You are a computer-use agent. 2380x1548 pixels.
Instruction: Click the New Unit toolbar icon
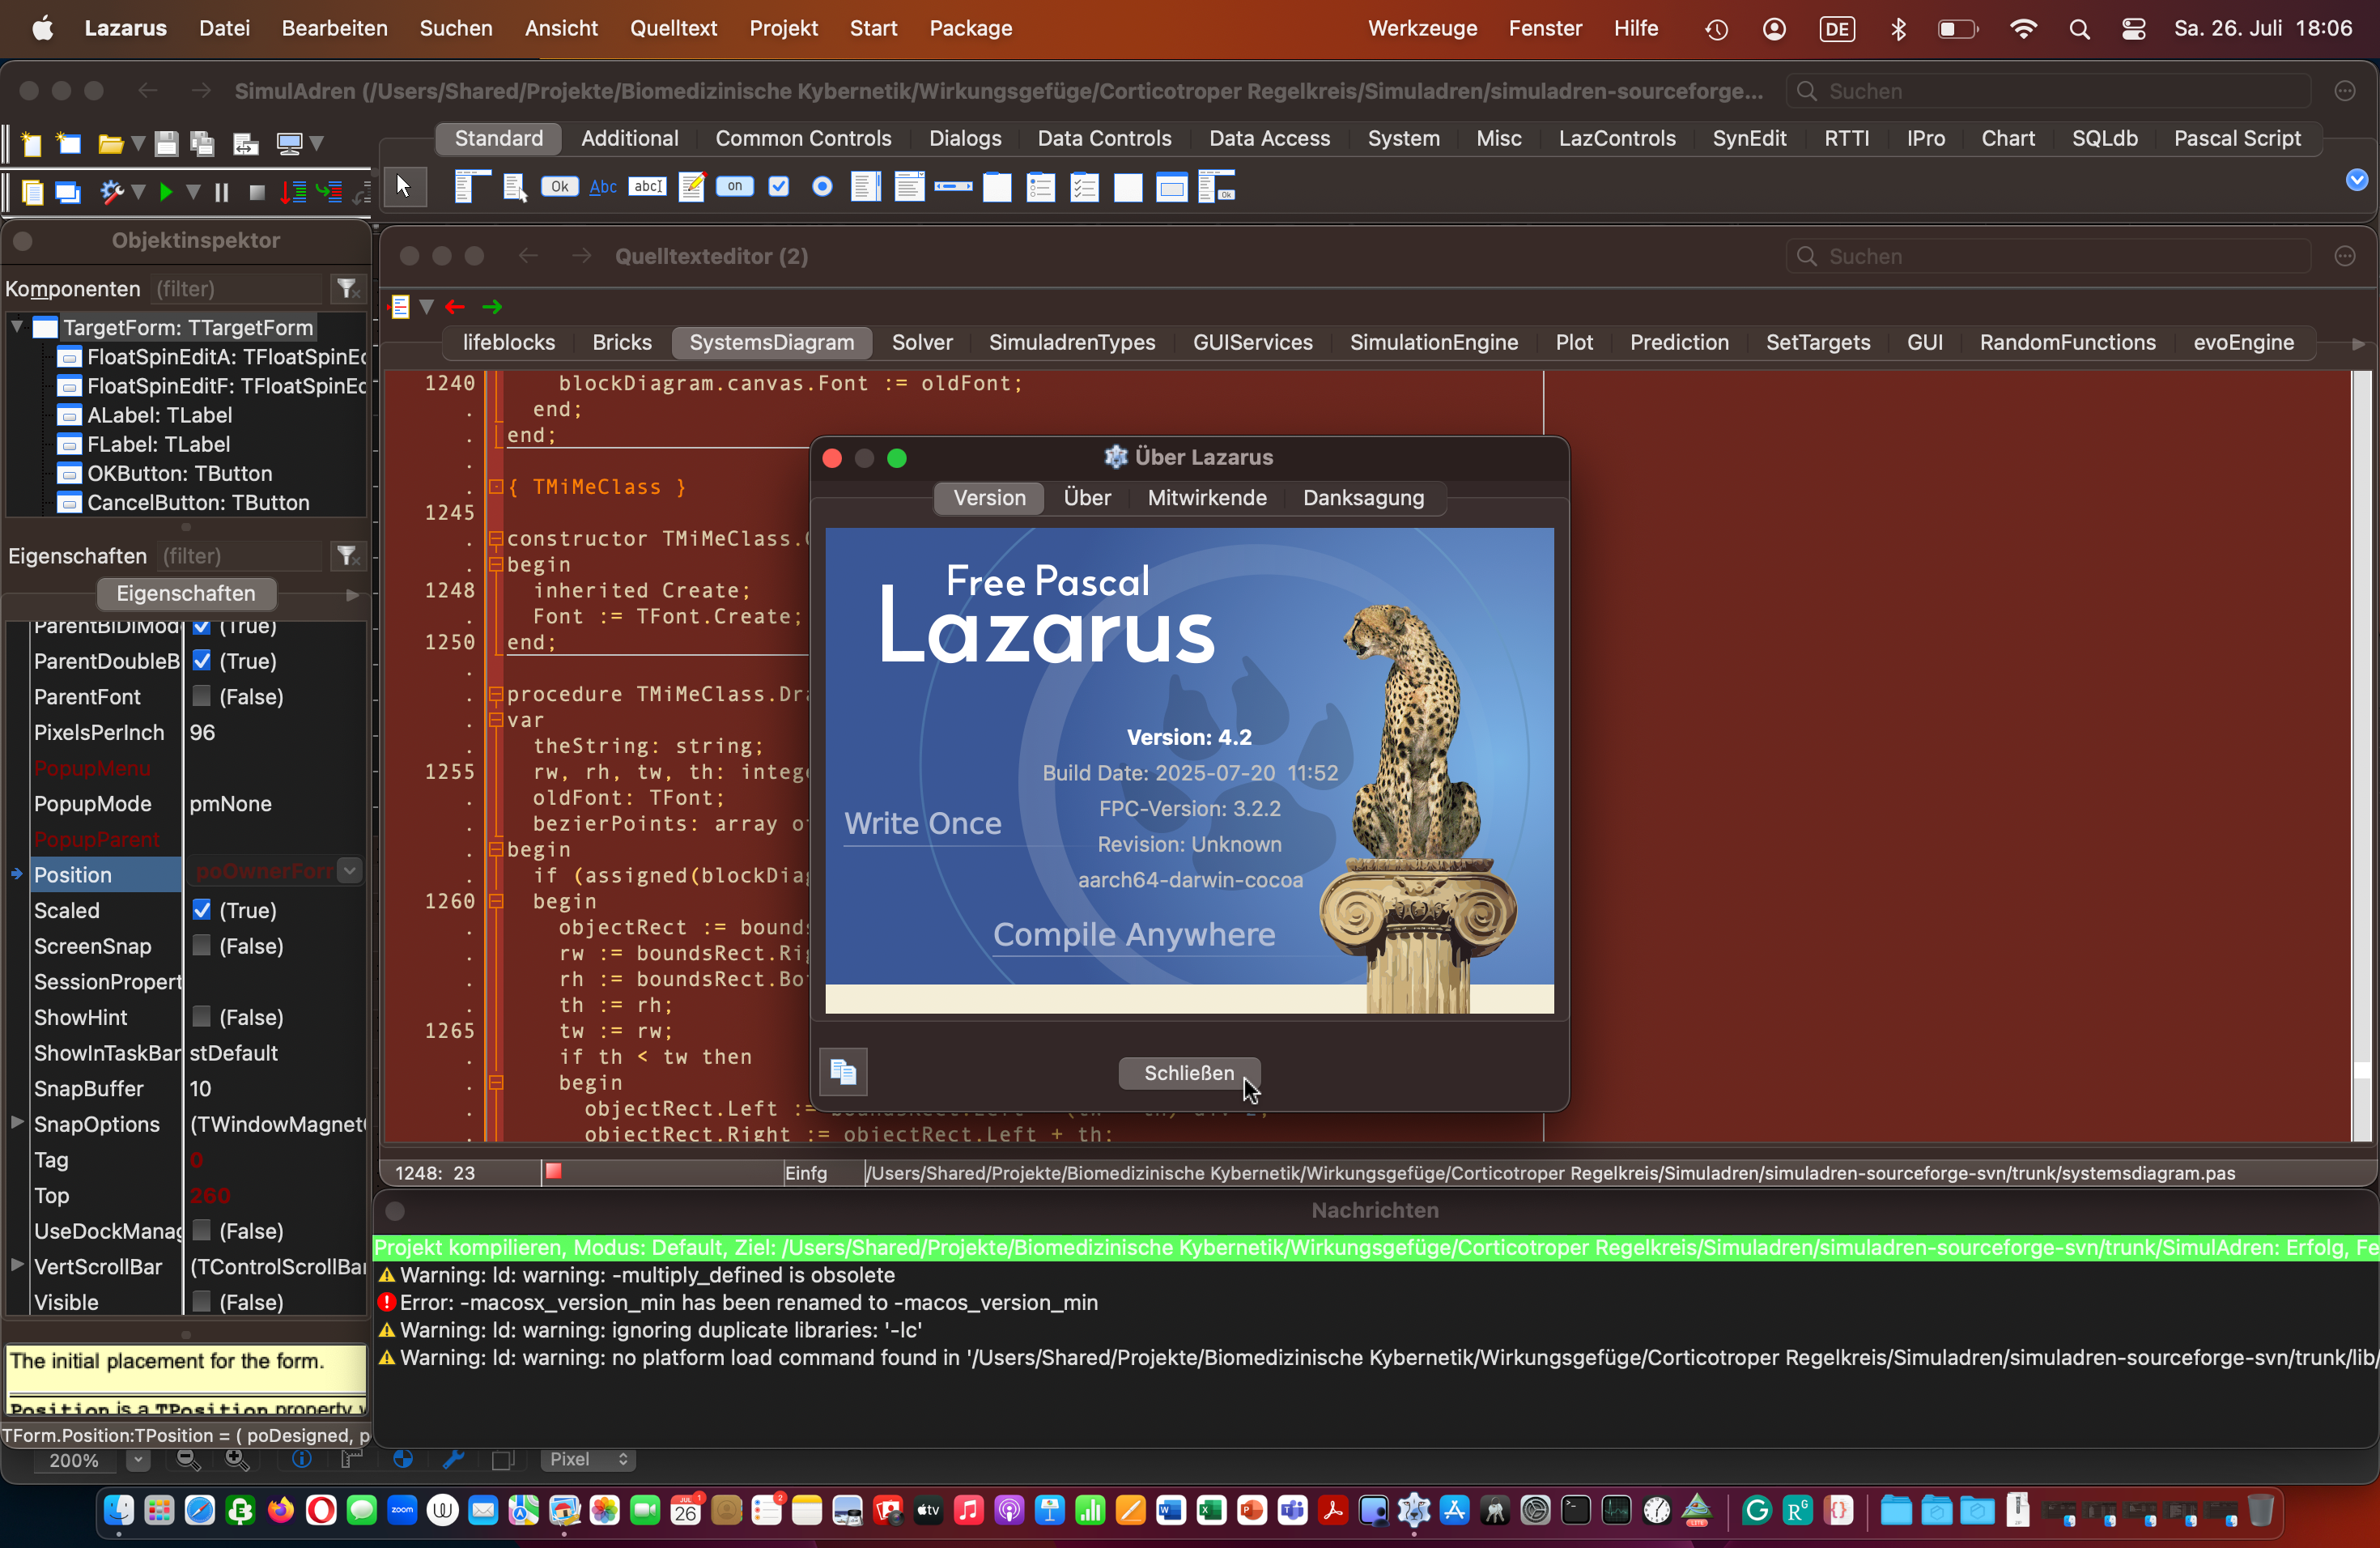pos(32,144)
